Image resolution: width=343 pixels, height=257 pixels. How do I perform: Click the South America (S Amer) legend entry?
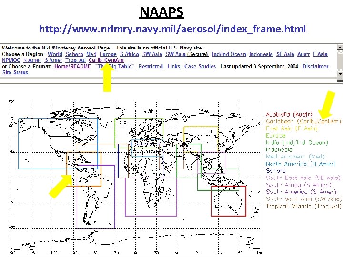tap(301, 192)
